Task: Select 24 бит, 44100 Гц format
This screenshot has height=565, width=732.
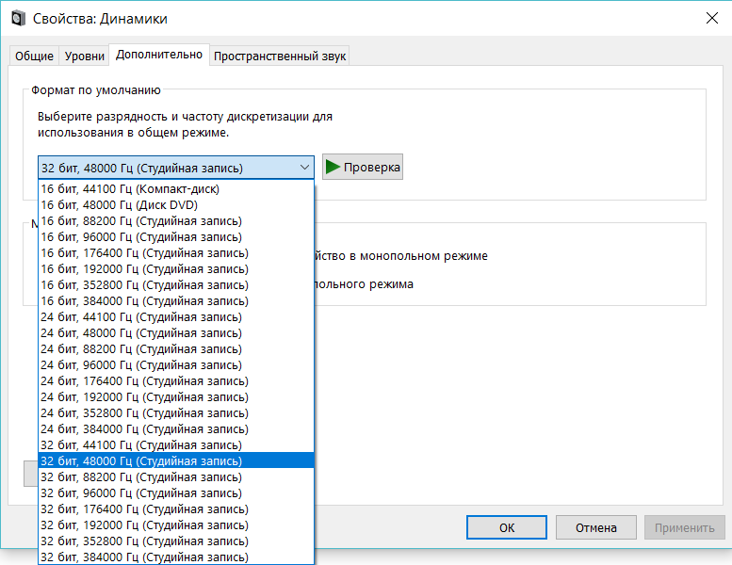Action: (176, 317)
